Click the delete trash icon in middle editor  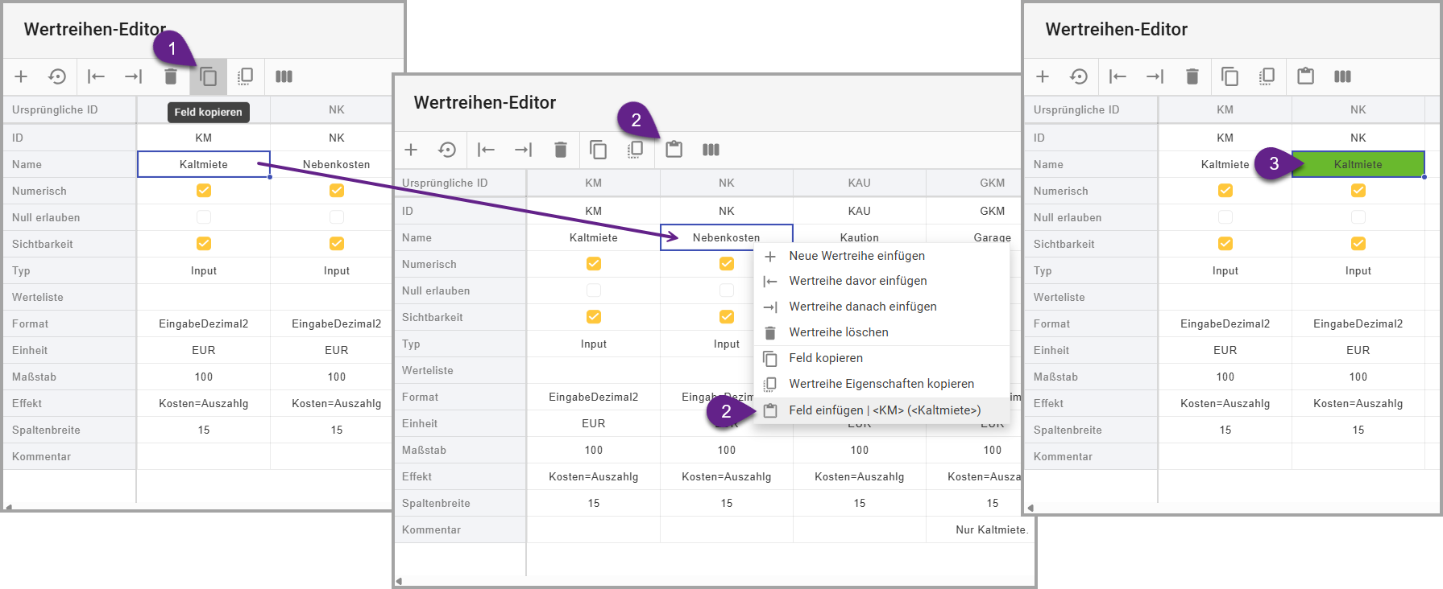point(561,150)
